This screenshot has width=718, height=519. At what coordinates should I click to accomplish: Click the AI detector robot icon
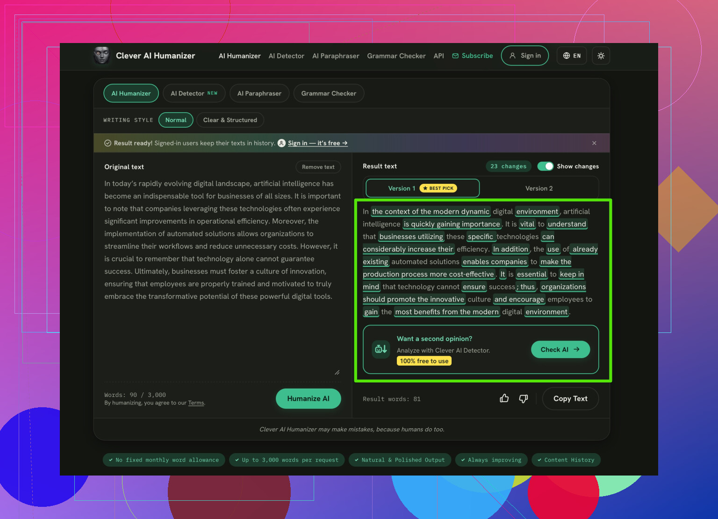381,349
